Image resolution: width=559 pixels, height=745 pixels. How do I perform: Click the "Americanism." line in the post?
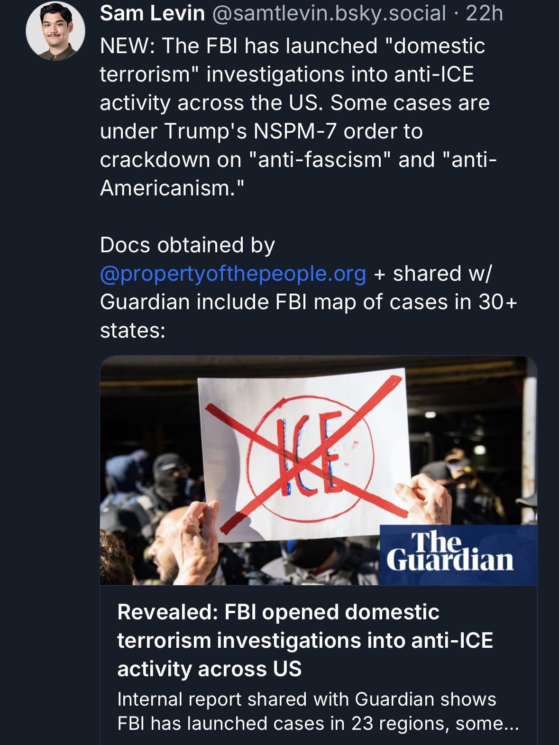(172, 188)
